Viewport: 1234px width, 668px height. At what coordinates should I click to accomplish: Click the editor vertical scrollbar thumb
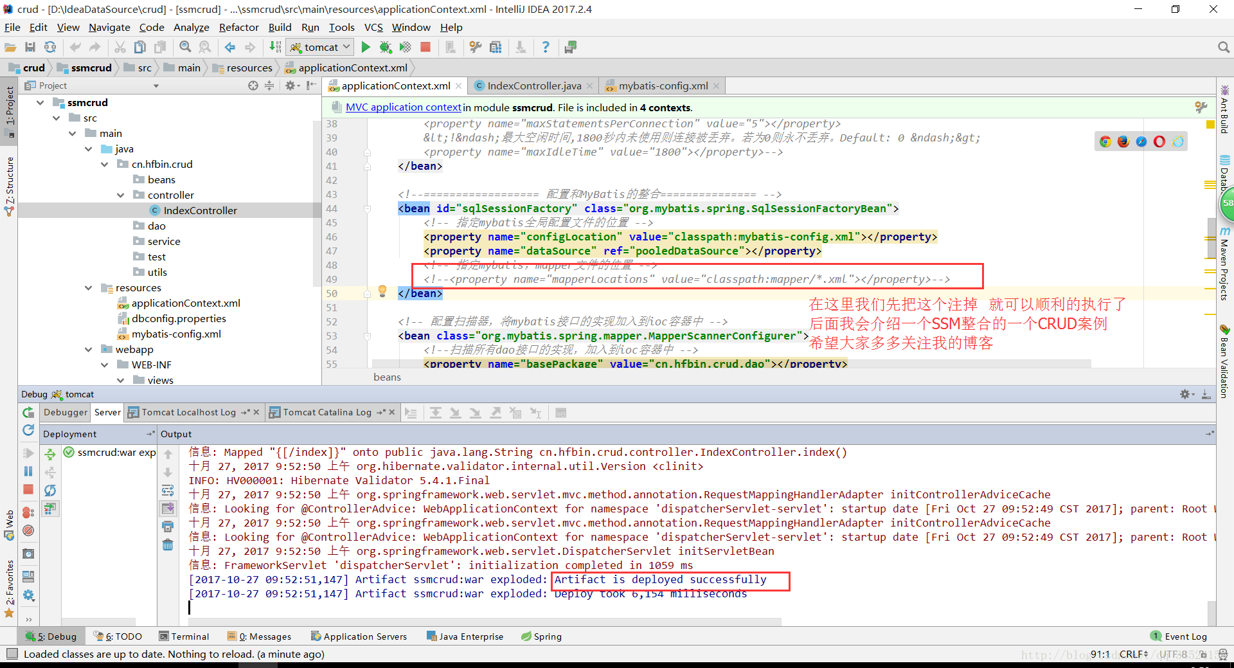(1211, 238)
